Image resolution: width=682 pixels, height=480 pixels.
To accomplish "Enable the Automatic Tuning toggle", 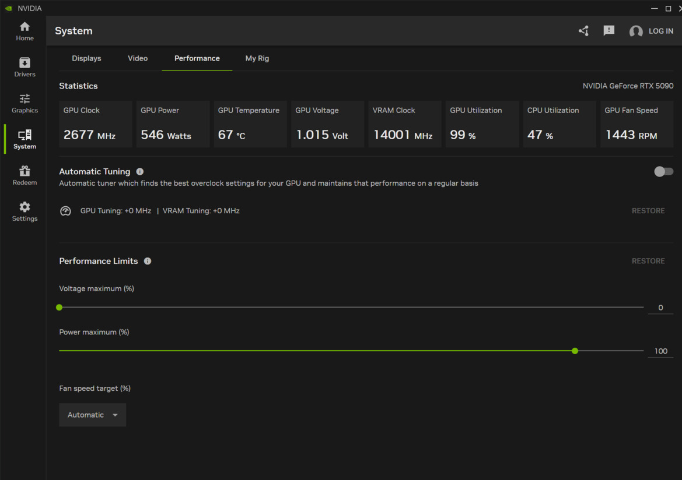I will (663, 172).
